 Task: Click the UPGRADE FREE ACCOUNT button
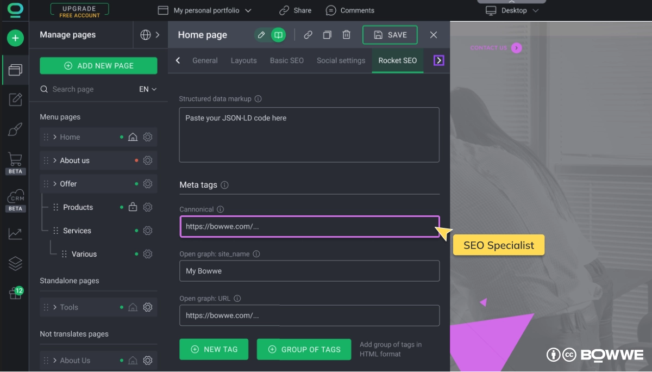point(79,10)
